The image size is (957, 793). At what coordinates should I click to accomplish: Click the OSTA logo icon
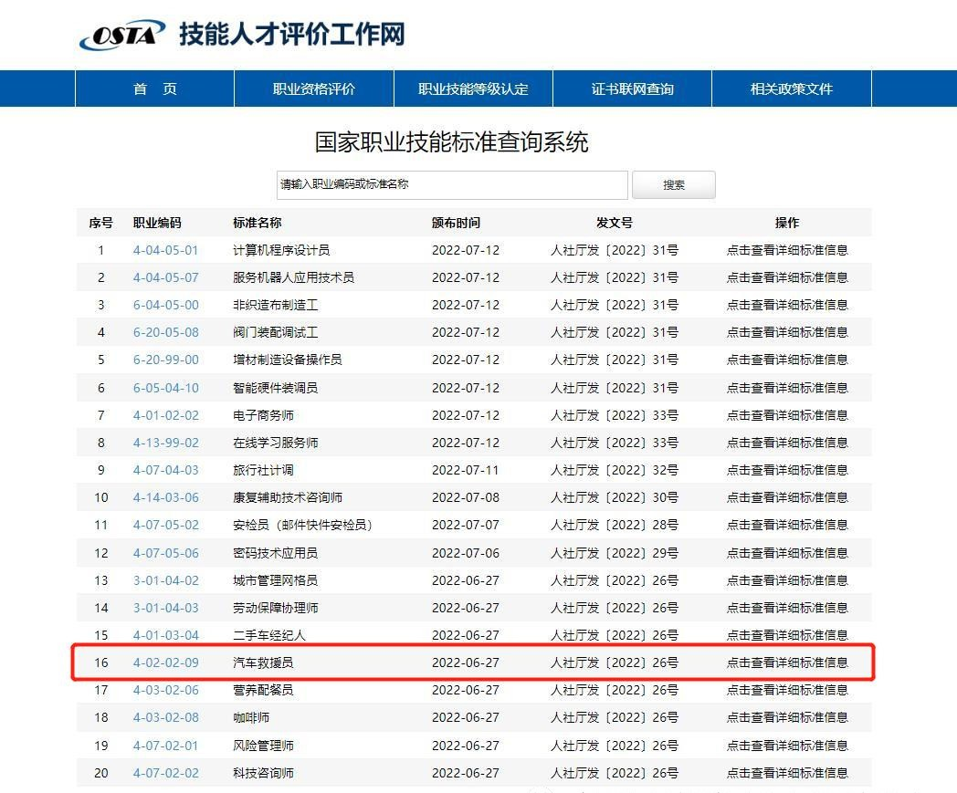pos(123,36)
